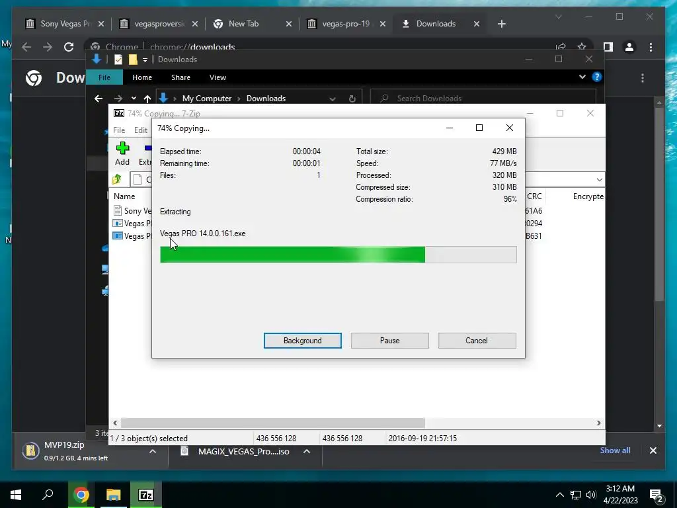Open Explorer quick access toolbar dropdown

tap(145, 60)
